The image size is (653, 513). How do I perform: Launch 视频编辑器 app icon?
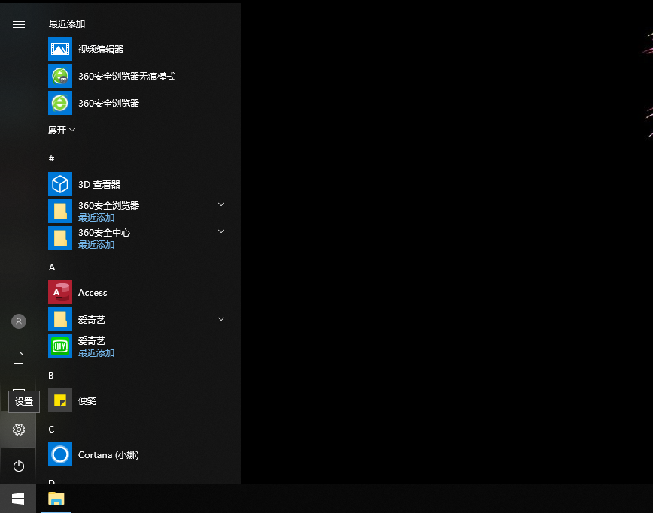(60, 49)
